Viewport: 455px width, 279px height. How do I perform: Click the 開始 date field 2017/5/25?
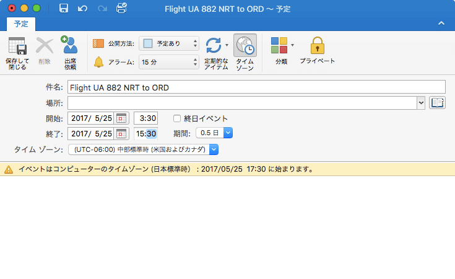(91, 118)
